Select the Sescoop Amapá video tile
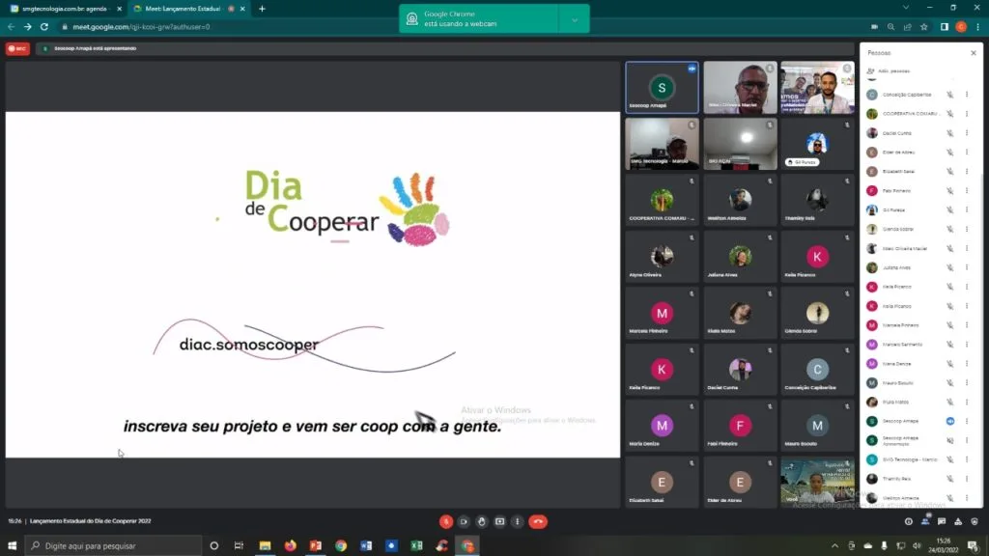This screenshot has width=989, height=556. 662,88
